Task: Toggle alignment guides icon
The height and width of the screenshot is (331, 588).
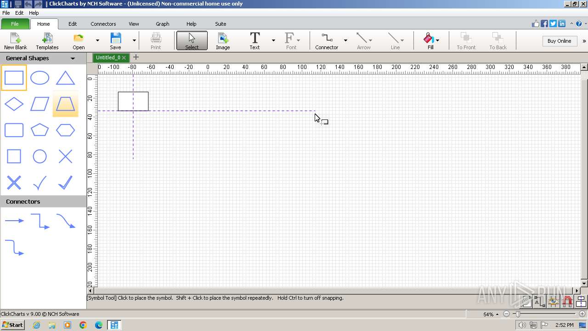Action: tap(581, 302)
